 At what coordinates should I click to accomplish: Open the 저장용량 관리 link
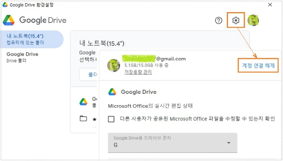coord(138,72)
